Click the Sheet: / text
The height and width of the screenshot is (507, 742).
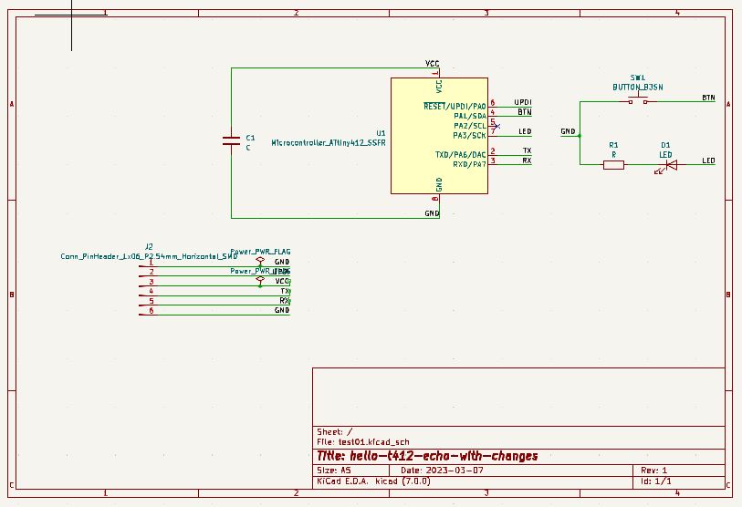click(x=335, y=432)
